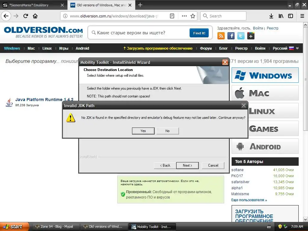Open page actions three-dot menu
Viewport: 308px width, 231px height.
pos(184,16)
